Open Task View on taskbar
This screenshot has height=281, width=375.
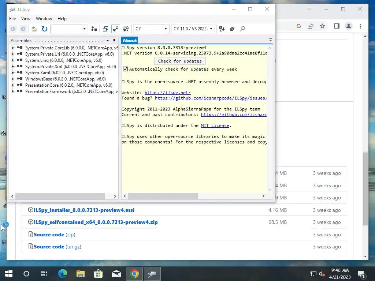point(44,274)
